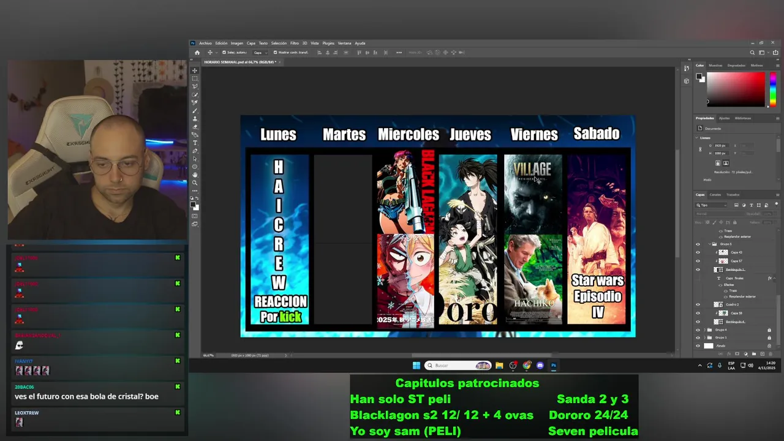
Task: Switch to the Muestras tab
Action: point(715,66)
